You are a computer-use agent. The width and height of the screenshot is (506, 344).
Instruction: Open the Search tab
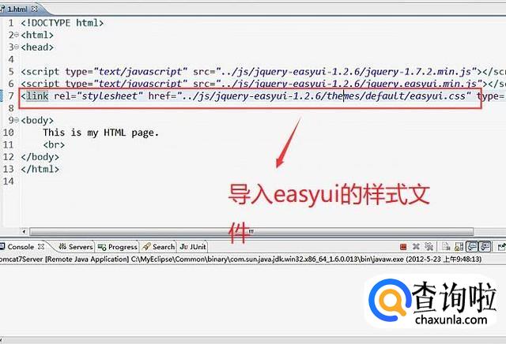click(x=158, y=247)
